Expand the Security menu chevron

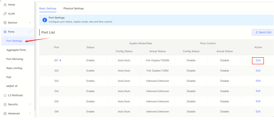pyautogui.click(x=30, y=104)
